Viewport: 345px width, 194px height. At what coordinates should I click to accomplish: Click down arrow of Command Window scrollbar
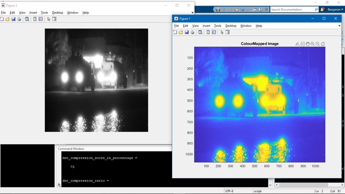click(x=271, y=185)
